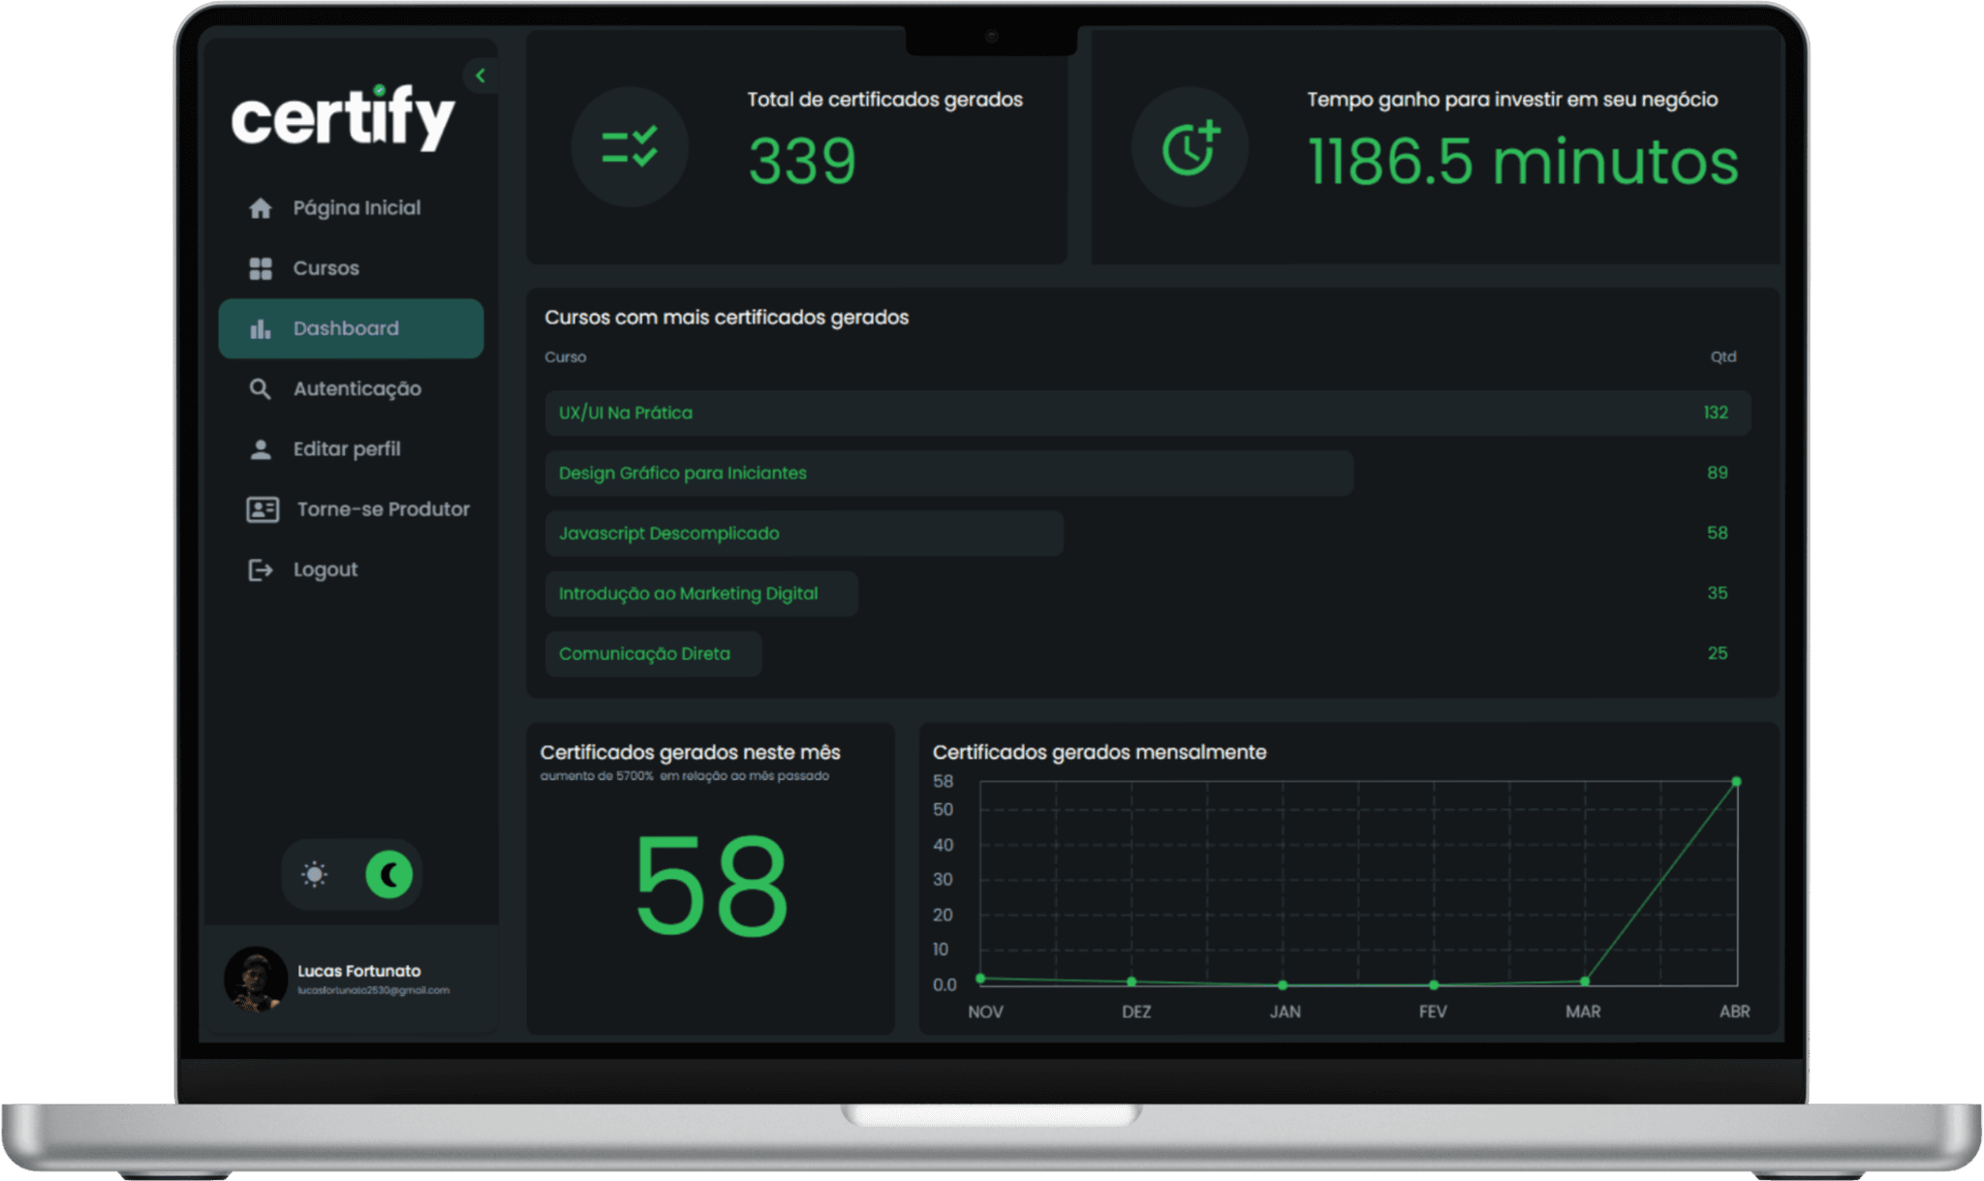This screenshot has height=1181, width=1984.
Task: Enable dark mode moon toggle
Action: 389,875
